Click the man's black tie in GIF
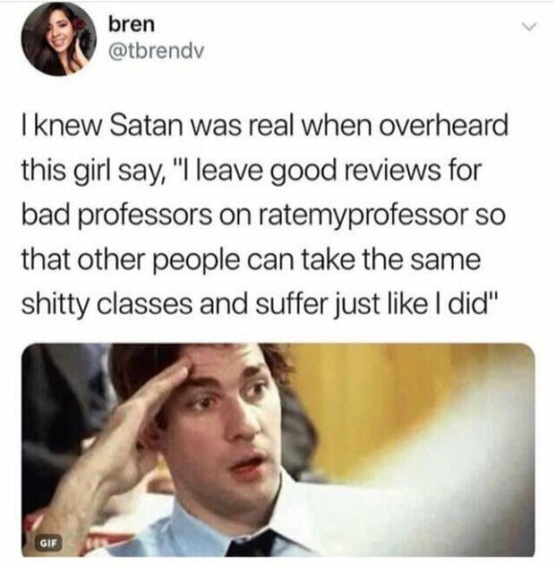This screenshot has height=567, width=555. (253, 545)
